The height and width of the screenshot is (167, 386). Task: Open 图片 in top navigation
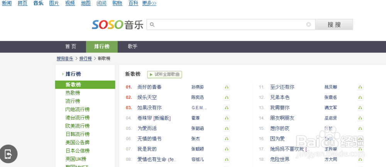[54, 3]
